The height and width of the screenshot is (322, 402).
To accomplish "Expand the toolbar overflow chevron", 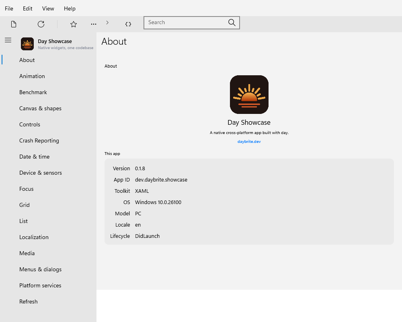I will [x=107, y=23].
